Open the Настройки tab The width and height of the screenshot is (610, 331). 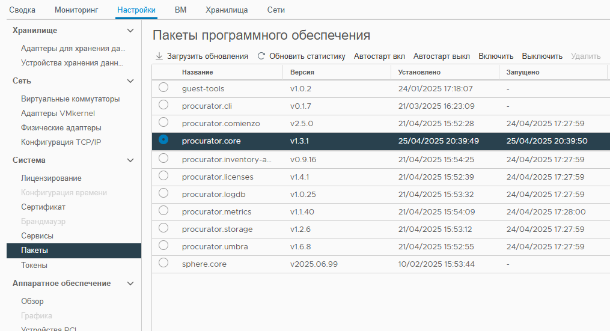click(136, 10)
